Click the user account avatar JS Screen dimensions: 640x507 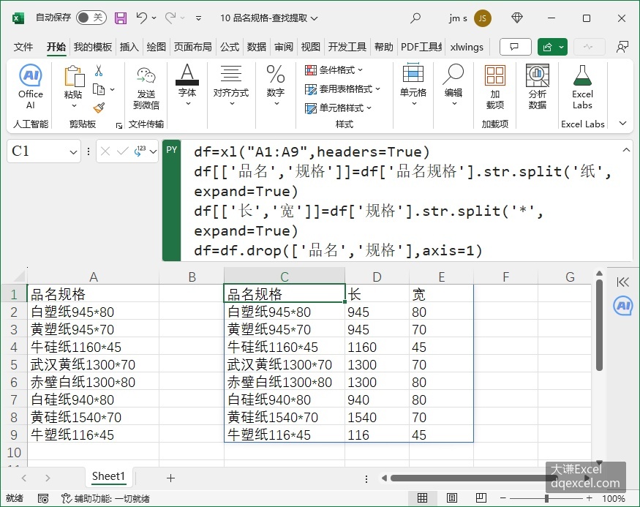(x=483, y=18)
